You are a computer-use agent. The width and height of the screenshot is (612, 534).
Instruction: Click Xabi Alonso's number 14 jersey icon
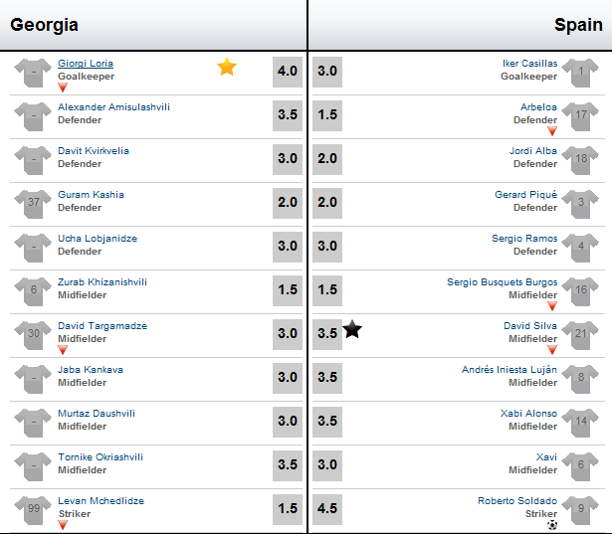(580, 421)
